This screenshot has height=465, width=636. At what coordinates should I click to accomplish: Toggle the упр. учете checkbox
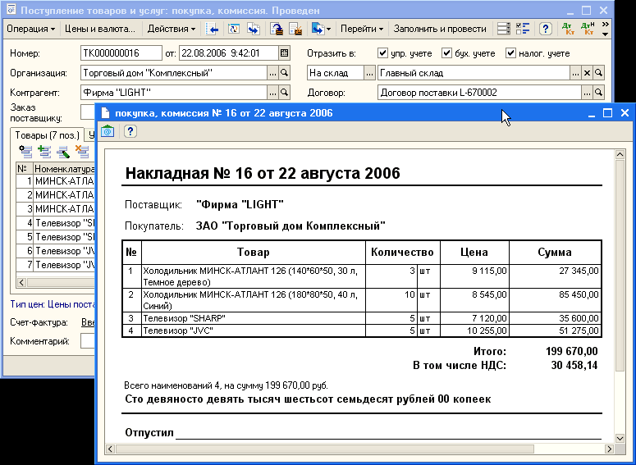pyautogui.click(x=382, y=52)
